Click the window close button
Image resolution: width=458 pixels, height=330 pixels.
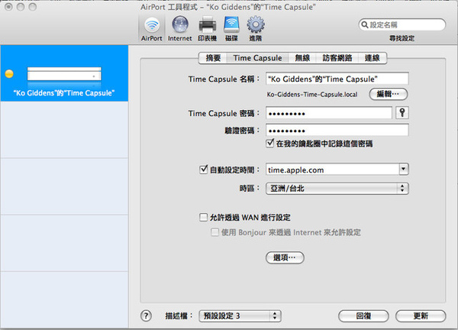[8, 7]
